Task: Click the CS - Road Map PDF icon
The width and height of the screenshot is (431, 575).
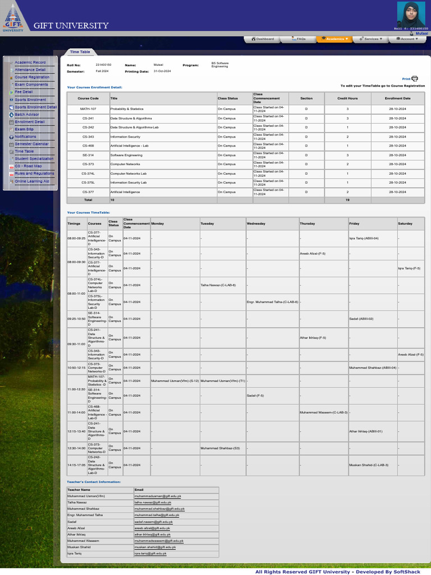Action: pyautogui.click(x=11, y=166)
